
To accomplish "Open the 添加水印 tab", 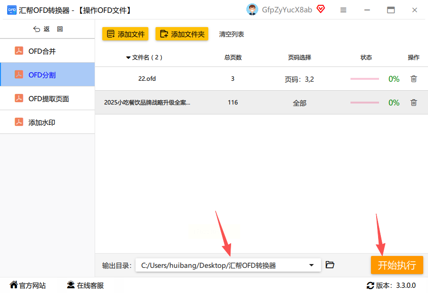I will (x=48, y=122).
